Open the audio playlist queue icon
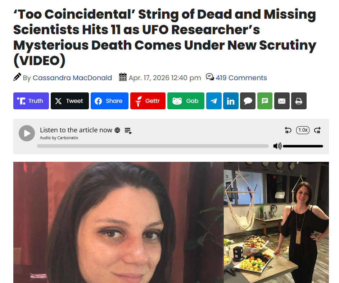 pyautogui.click(x=128, y=131)
